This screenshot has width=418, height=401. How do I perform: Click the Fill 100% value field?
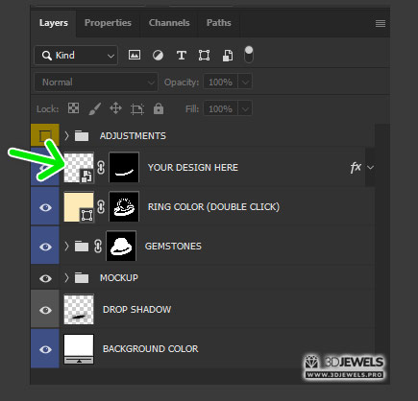[x=220, y=109]
